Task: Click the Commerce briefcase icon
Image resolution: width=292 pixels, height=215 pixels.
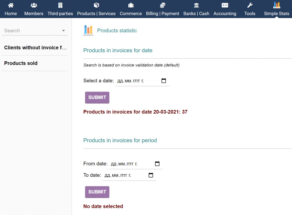Action: (131, 5)
